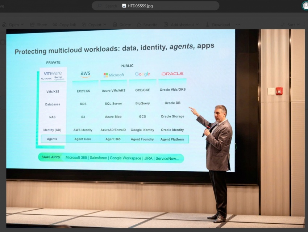Click the Copy link icon
The width and height of the screenshot is (308, 232).
pyautogui.click(x=55, y=24)
